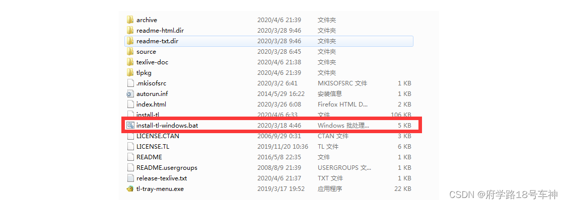The height and width of the screenshot is (204, 565).
Task: Click the readme-html.dir folder icon
Action: (130, 30)
